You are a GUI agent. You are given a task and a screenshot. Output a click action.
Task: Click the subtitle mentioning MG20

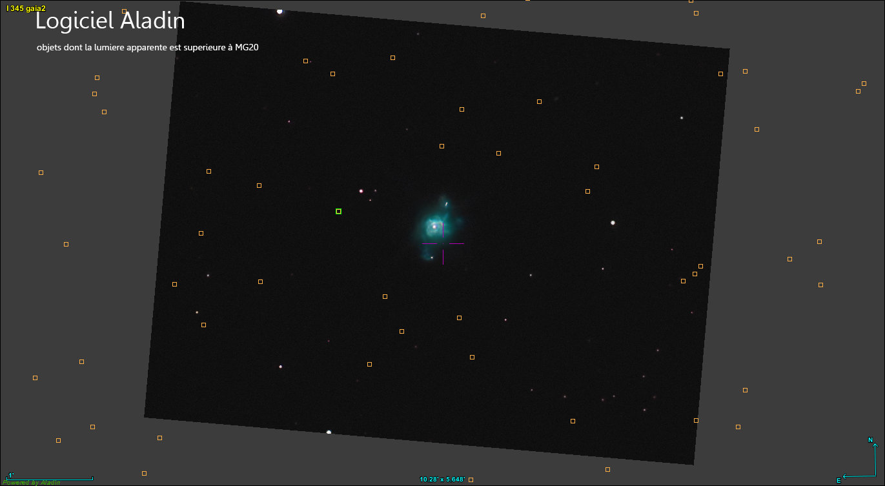[x=148, y=47]
